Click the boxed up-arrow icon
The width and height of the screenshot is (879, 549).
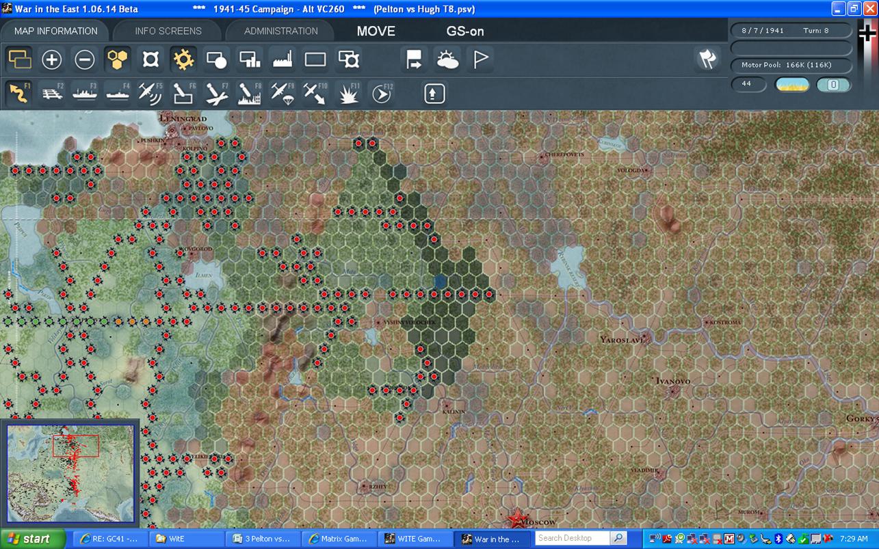pos(434,93)
